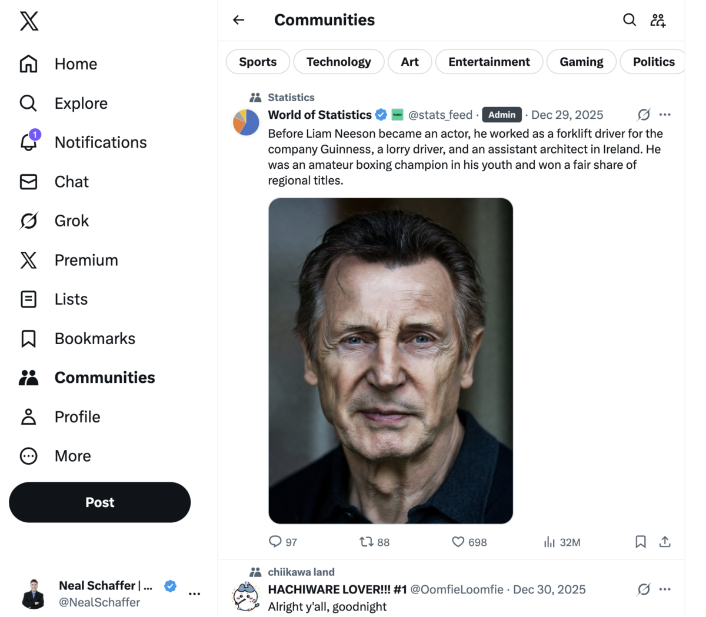Viewport: 706px width, 617px height.
Task: Open the Grok AI sidebar icon
Action: click(x=28, y=221)
